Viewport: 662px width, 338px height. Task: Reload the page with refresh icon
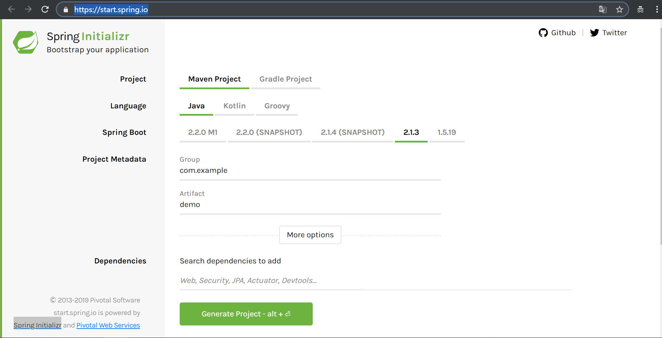click(x=45, y=9)
